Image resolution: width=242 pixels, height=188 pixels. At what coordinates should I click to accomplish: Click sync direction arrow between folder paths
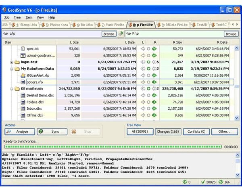(x=121, y=33)
